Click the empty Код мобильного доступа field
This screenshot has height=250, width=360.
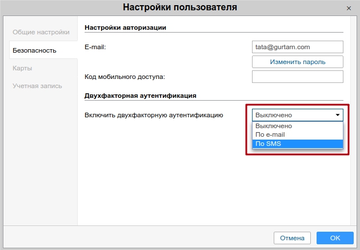pos(297,77)
